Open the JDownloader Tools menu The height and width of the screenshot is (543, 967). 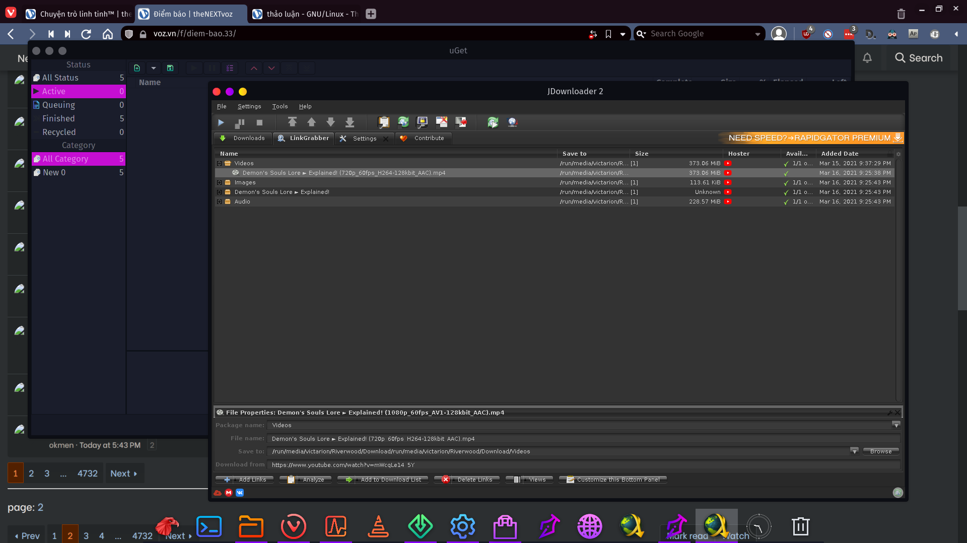(280, 106)
